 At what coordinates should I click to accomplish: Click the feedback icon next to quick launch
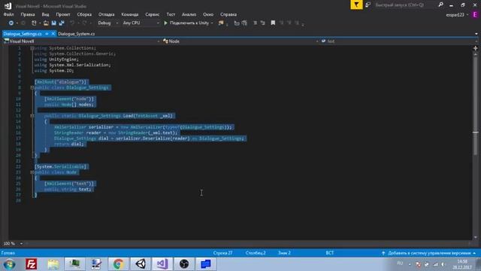pos(368,5)
